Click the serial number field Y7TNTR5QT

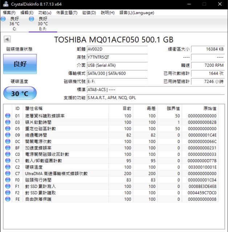tap(117, 57)
